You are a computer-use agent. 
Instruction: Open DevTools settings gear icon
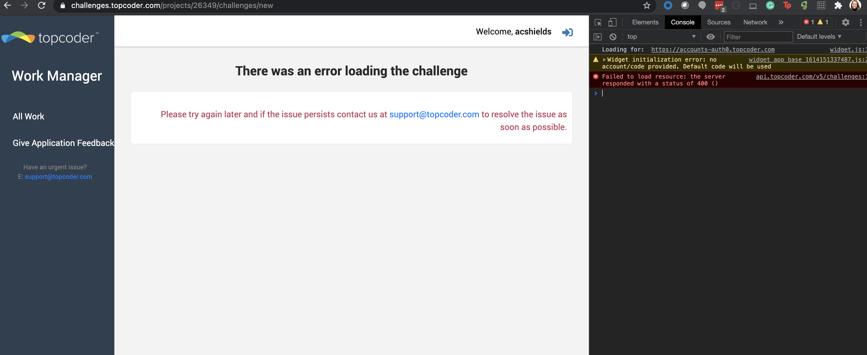(845, 23)
